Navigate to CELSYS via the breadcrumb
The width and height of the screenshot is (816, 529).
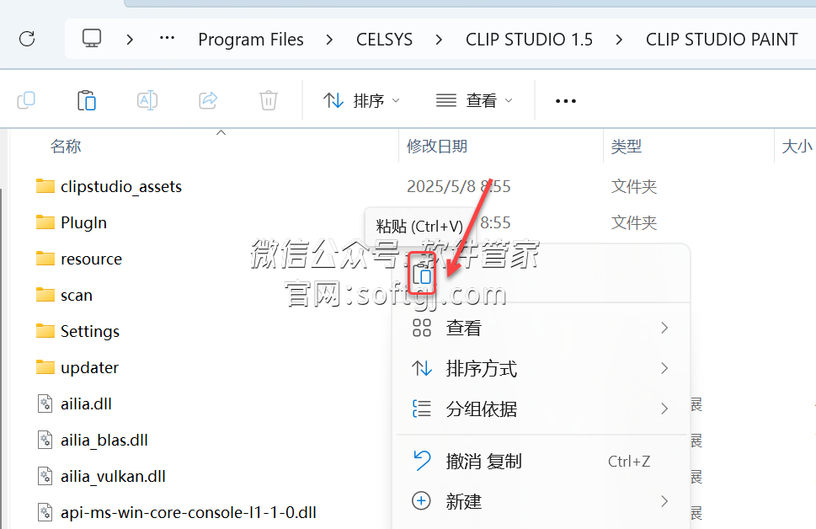pyautogui.click(x=384, y=39)
